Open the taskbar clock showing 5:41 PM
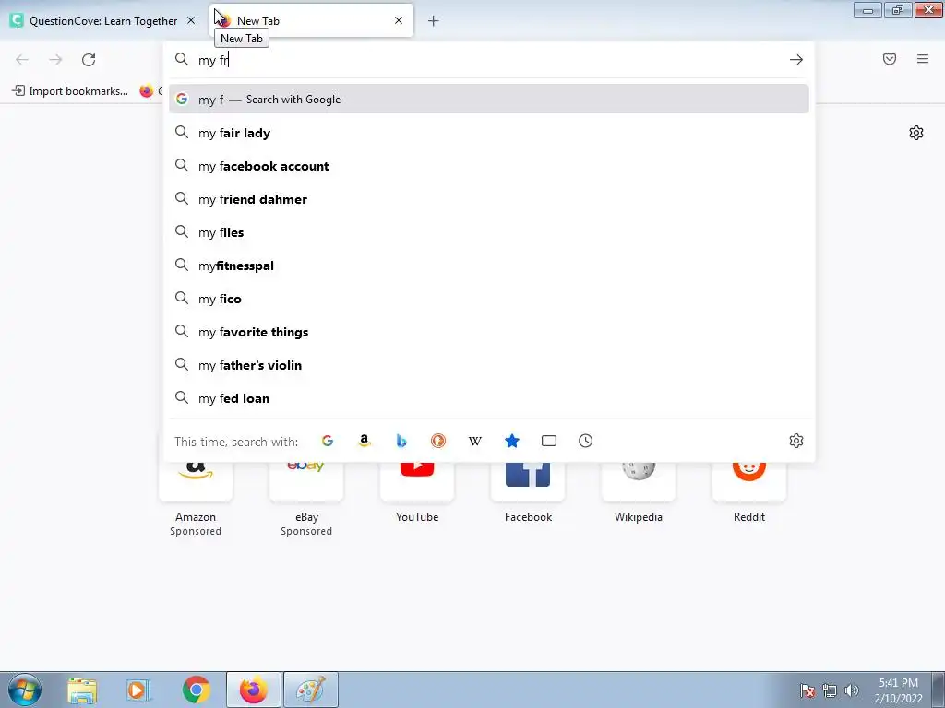Viewport: 945px width, 708px height. point(898,690)
